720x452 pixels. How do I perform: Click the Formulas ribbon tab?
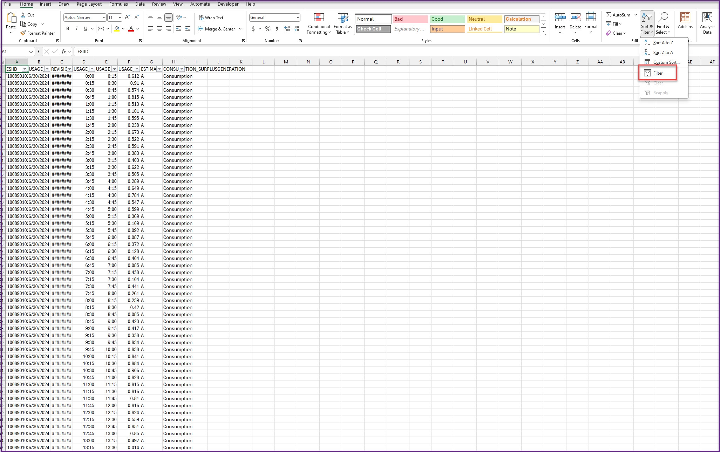[x=117, y=4]
